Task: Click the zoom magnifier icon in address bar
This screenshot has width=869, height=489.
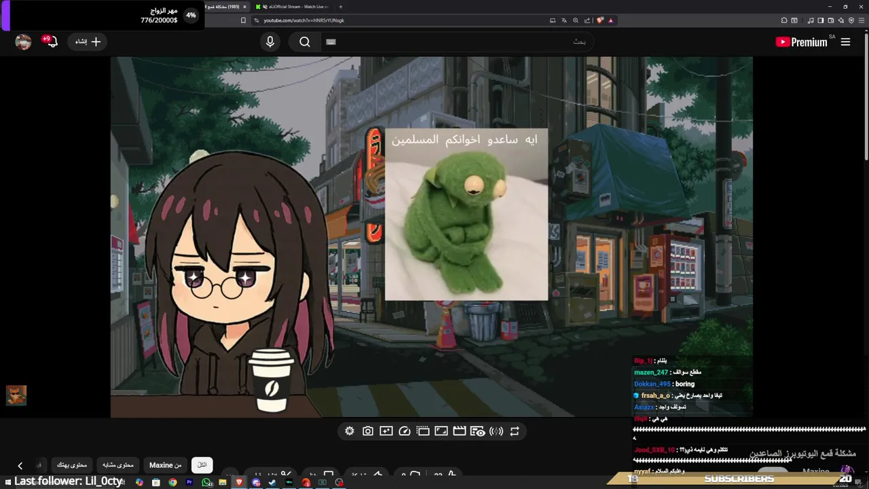Action: (x=576, y=20)
